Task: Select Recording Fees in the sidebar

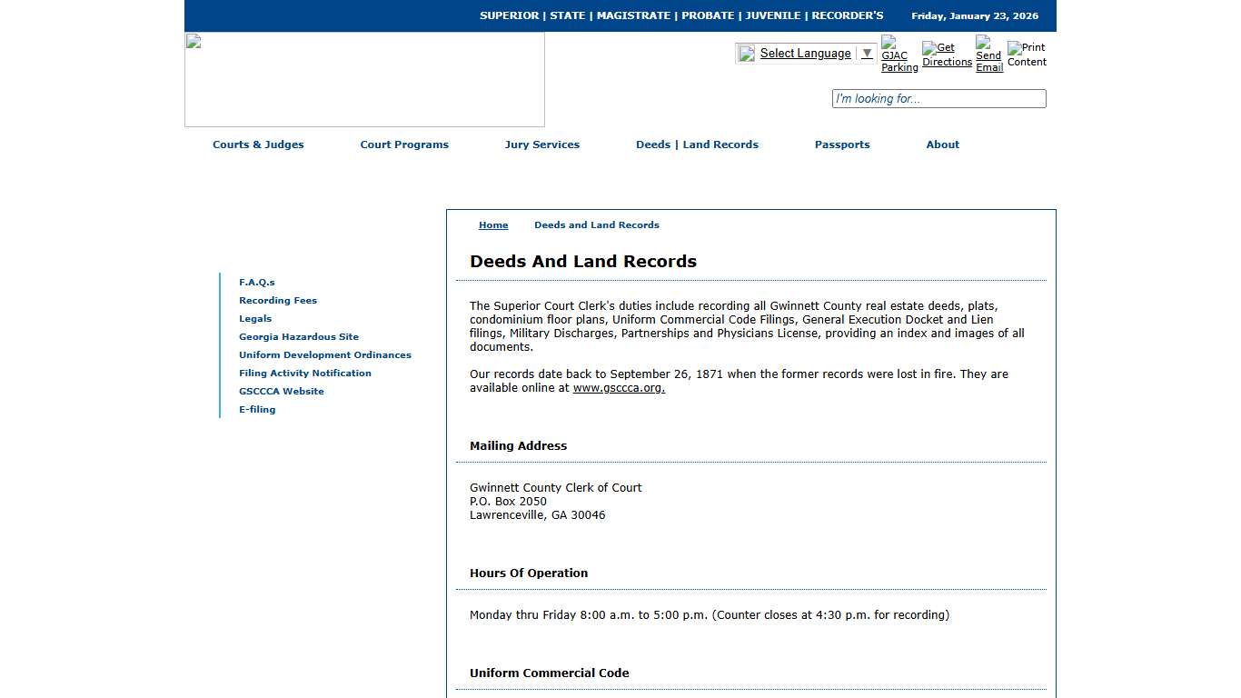Action: pyautogui.click(x=278, y=300)
